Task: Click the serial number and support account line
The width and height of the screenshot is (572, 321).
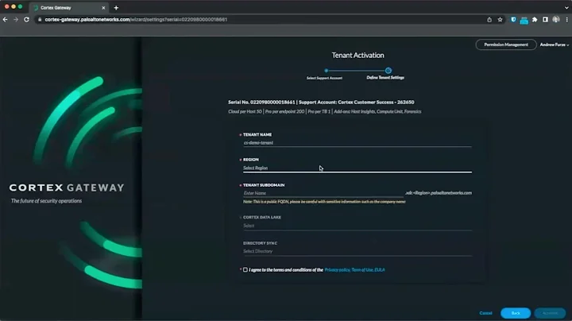Action: click(x=321, y=102)
